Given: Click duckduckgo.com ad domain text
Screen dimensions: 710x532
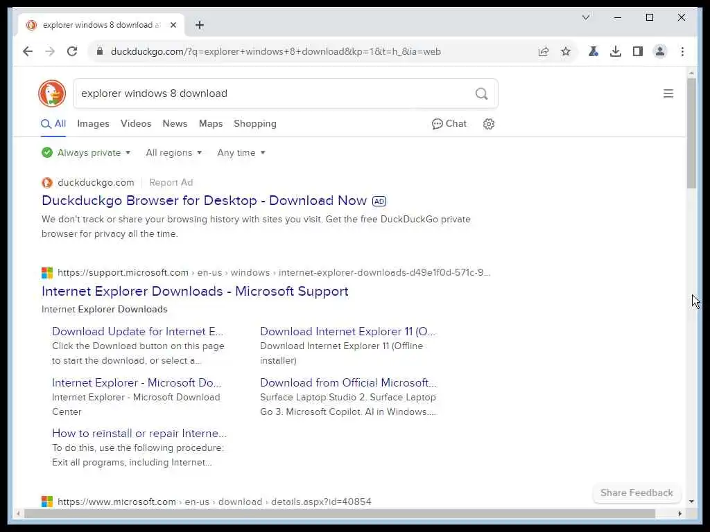Looking at the screenshot, I should click(96, 183).
